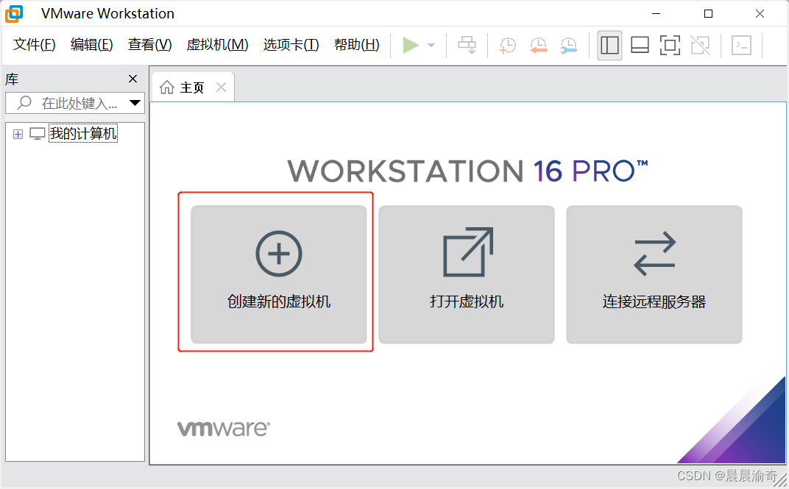This screenshot has width=789, height=489.
Task: Open the 虚拟机(M) menu
Action: 217,45
